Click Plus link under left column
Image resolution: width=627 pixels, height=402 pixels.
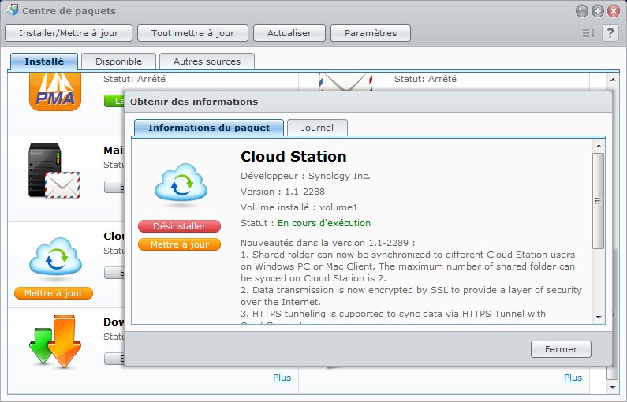tap(282, 378)
